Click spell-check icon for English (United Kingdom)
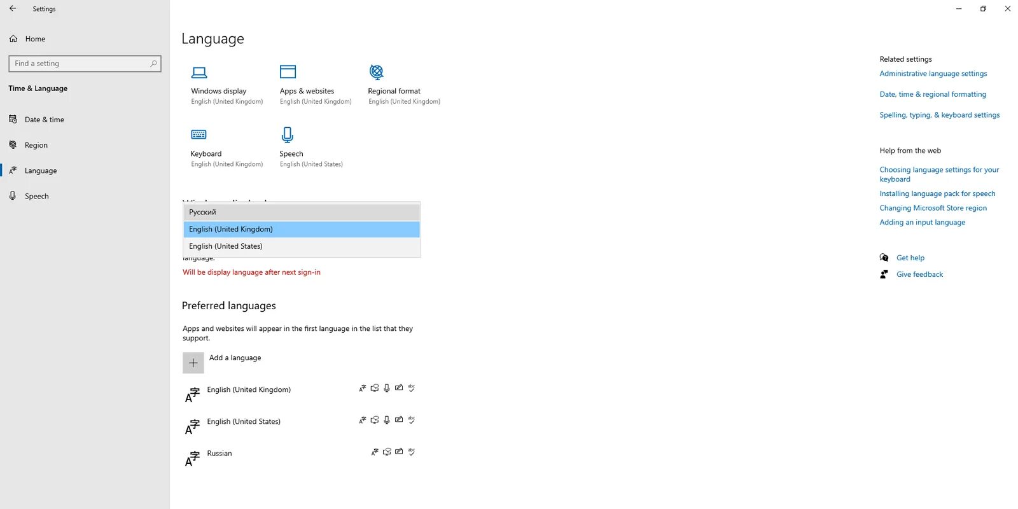 (x=412, y=388)
